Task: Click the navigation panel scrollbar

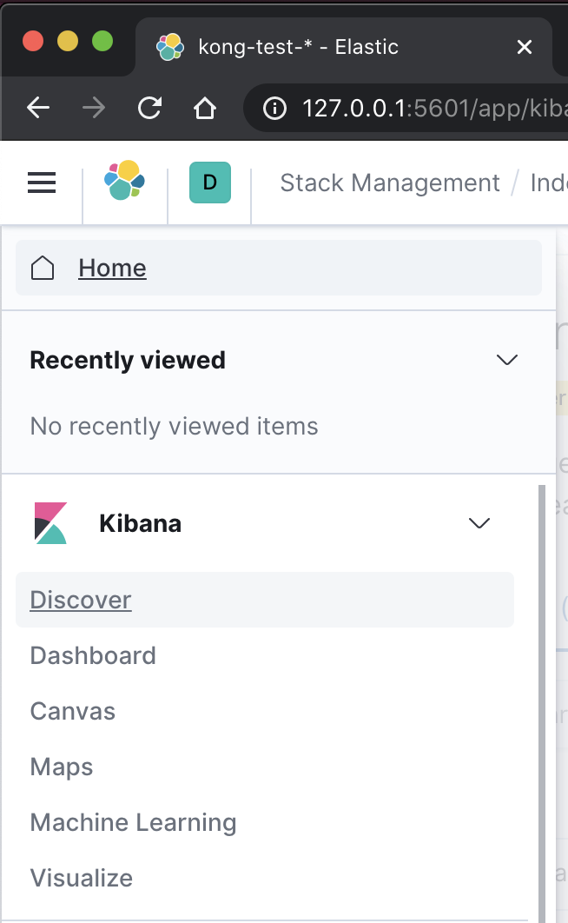Action: (x=543, y=695)
